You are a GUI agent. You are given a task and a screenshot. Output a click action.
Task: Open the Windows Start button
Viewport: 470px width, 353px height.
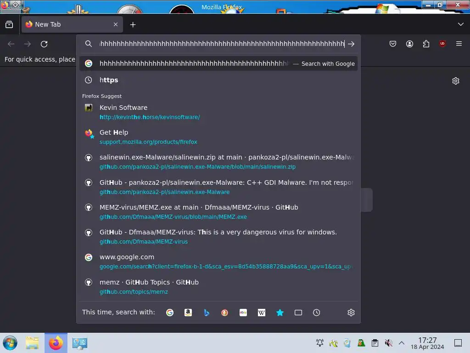(x=10, y=343)
